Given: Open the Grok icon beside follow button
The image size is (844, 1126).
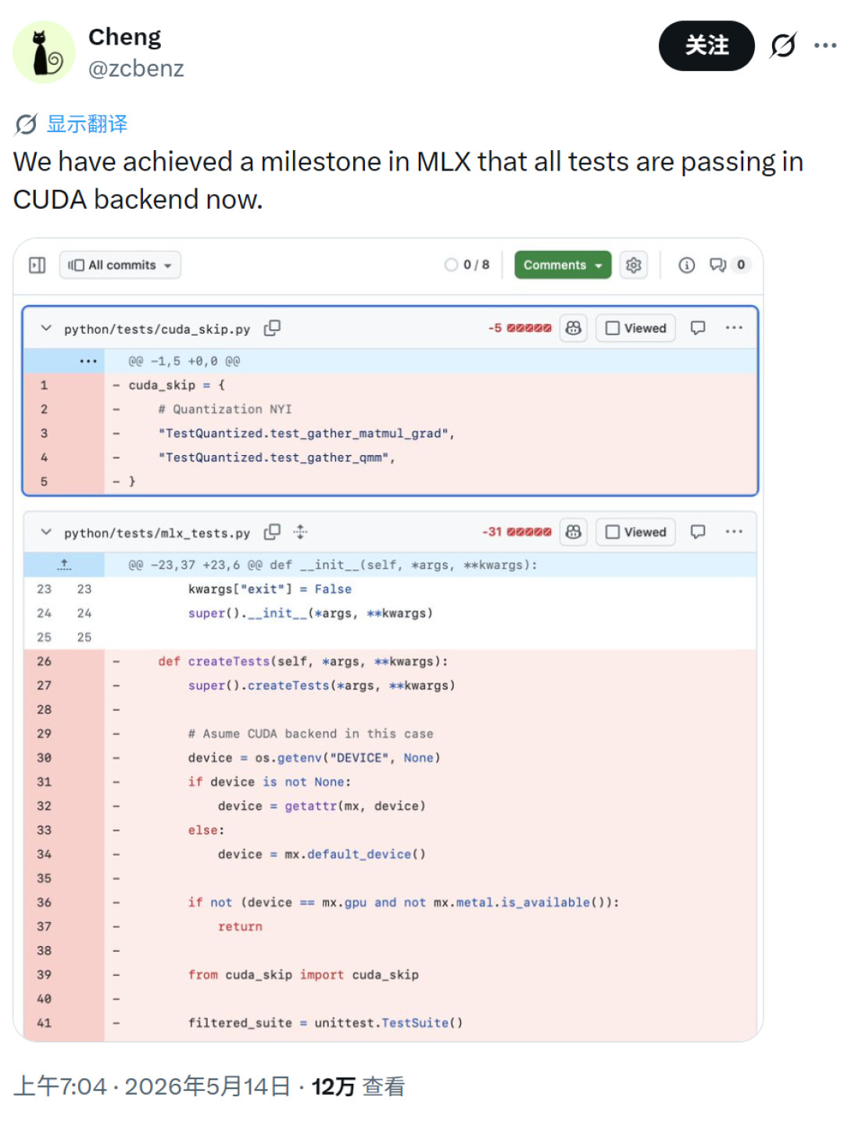Looking at the screenshot, I should point(782,45).
